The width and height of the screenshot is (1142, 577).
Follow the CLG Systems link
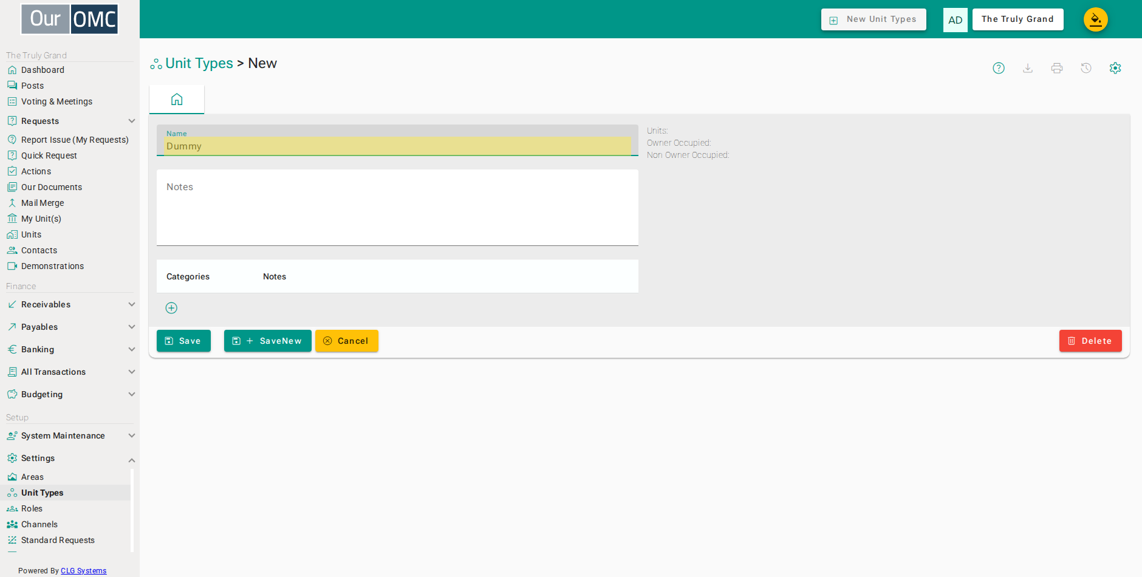(83, 571)
